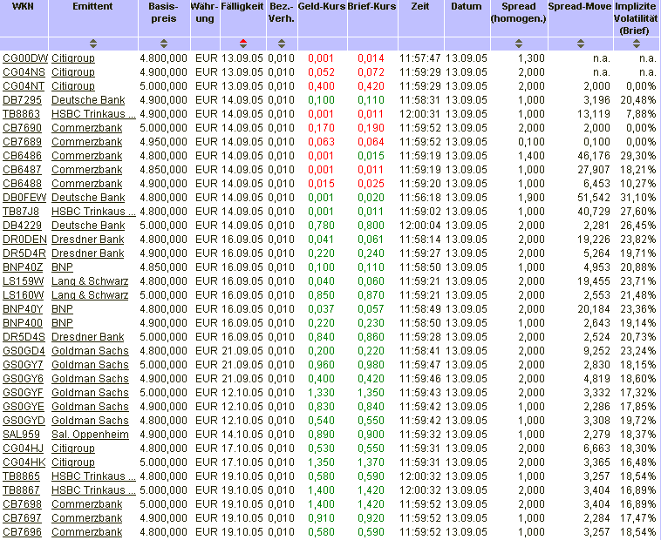Click the Geld-Kurs column header
The width and height of the screenshot is (661, 540).
[x=322, y=6]
